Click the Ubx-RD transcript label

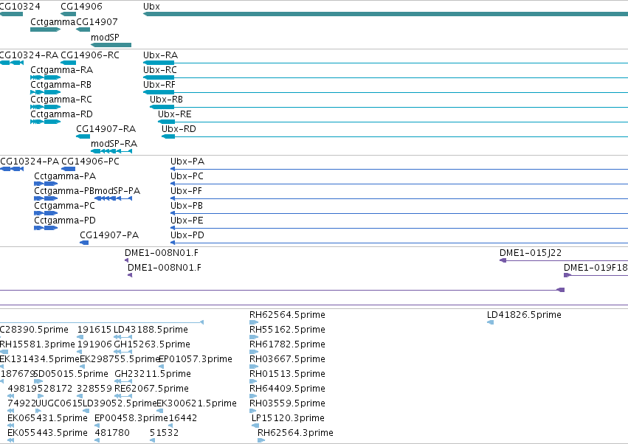(179, 129)
